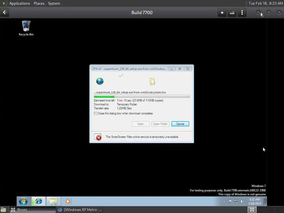Image resolution: width=284 pixels, height=213 pixels.
Task: Enable Close this dialog box when download completes
Action: [95, 113]
